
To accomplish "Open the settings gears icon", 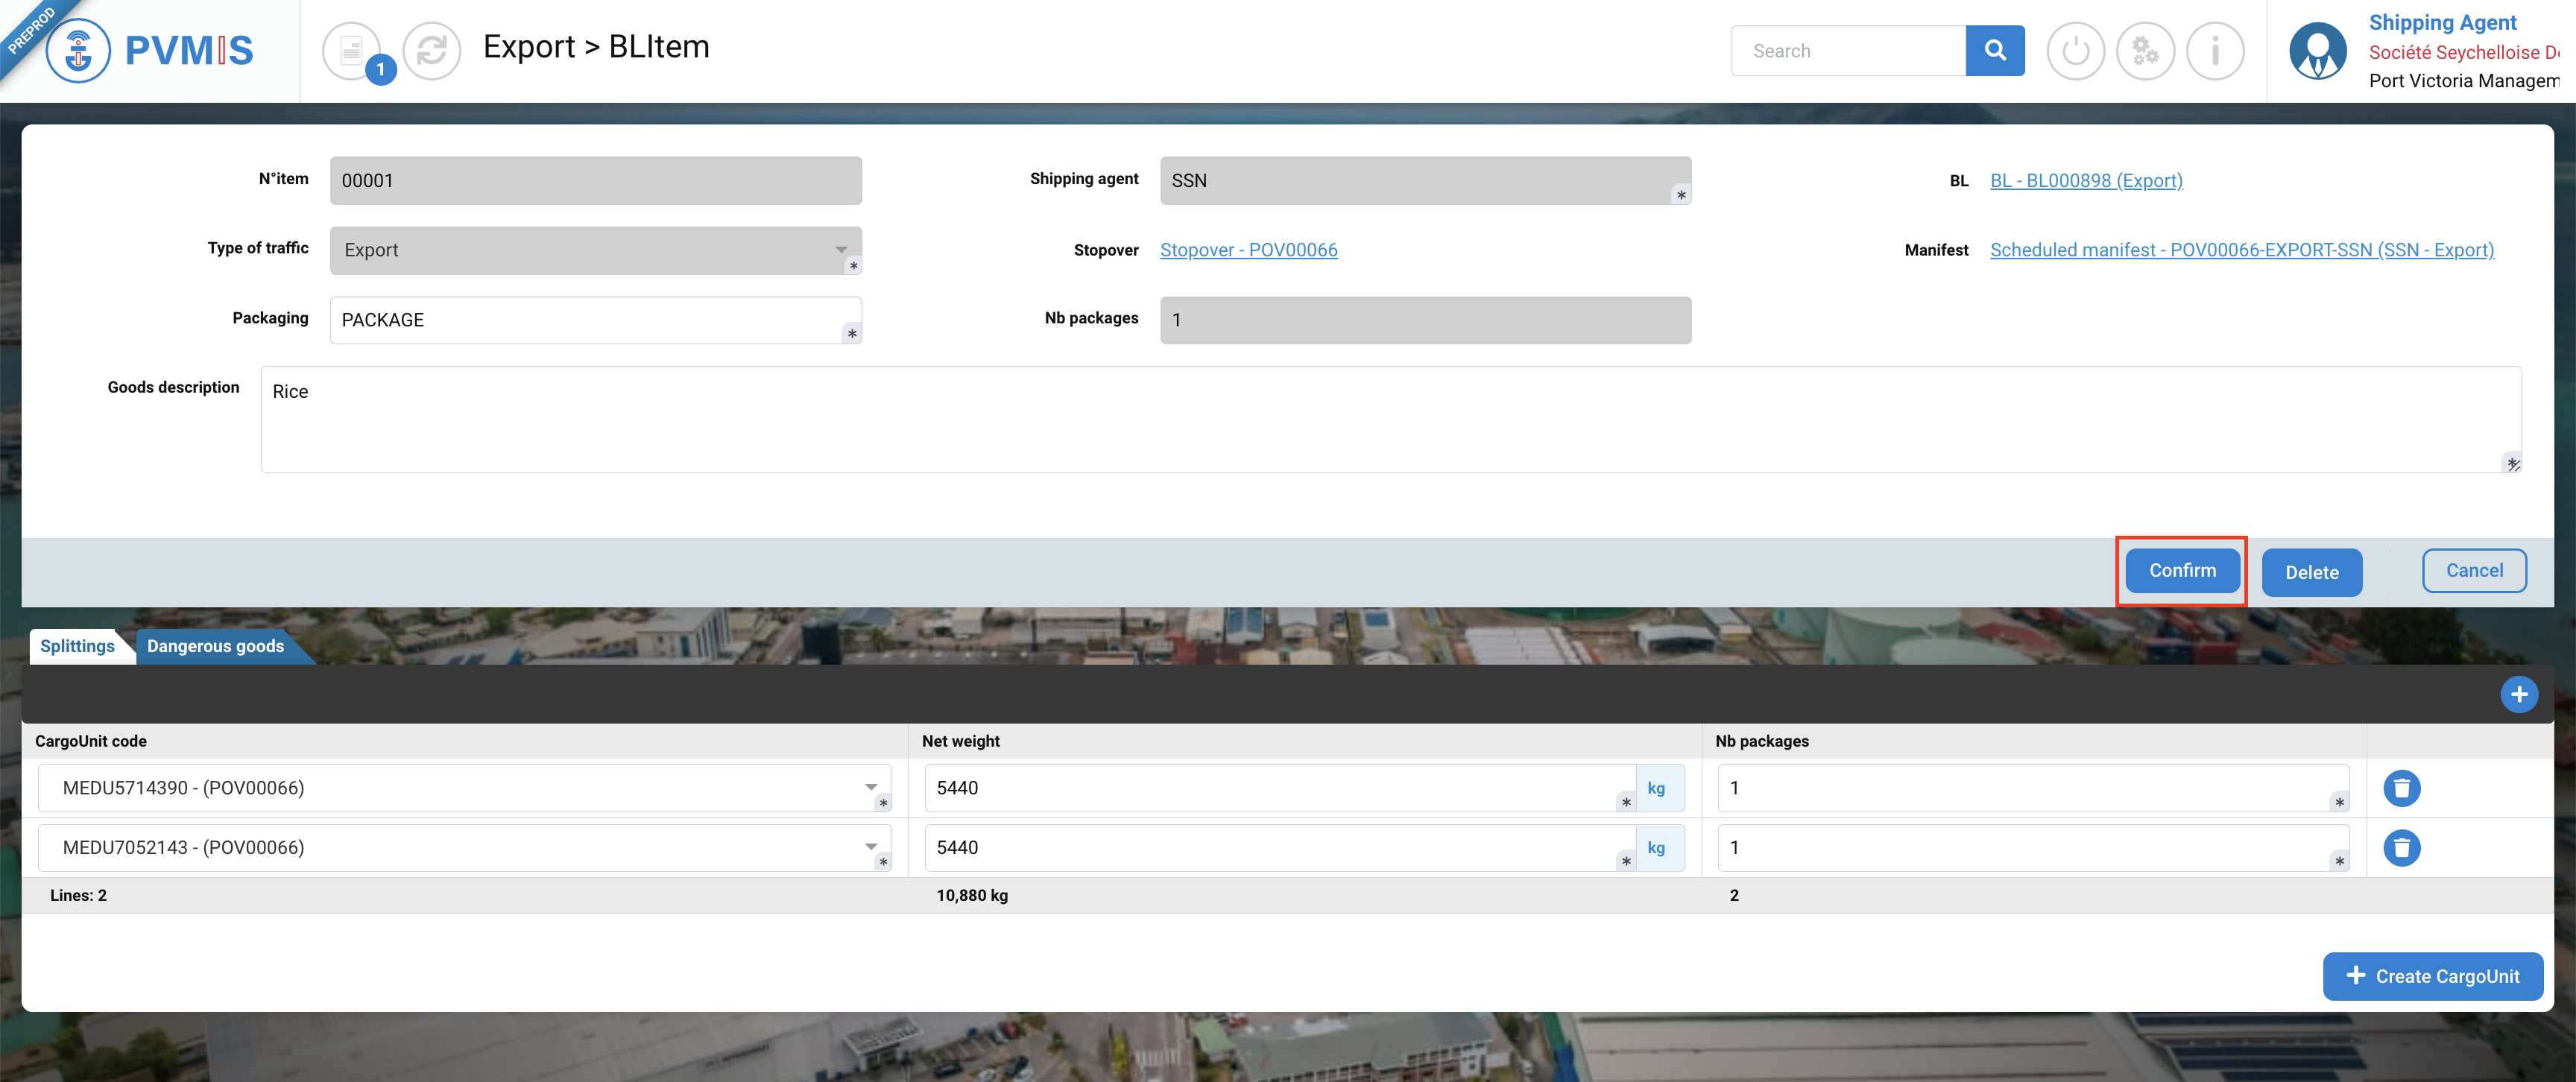I will 2145,50.
